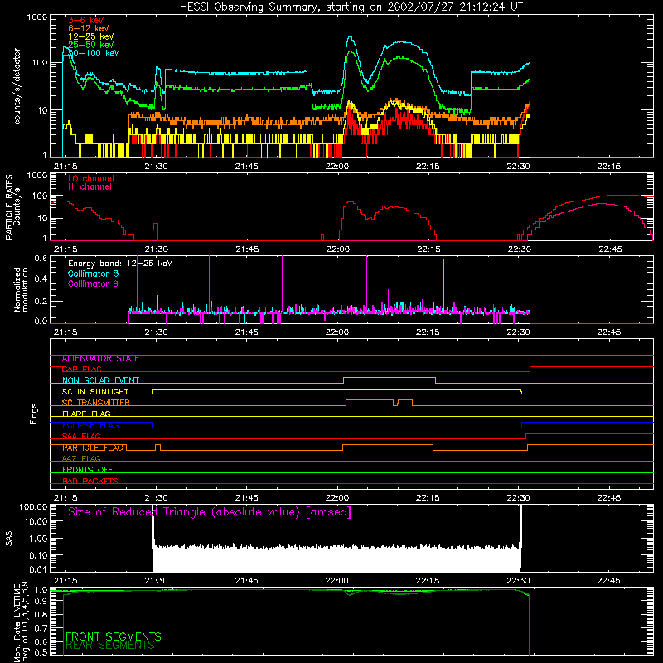The width and height of the screenshot is (663, 663).
Task: Click the cyan peak in the count-rate plot
Action: click(350, 37)
